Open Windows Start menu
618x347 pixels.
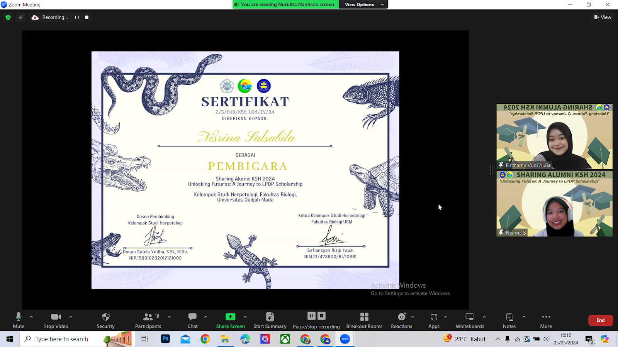pos(10,339)
